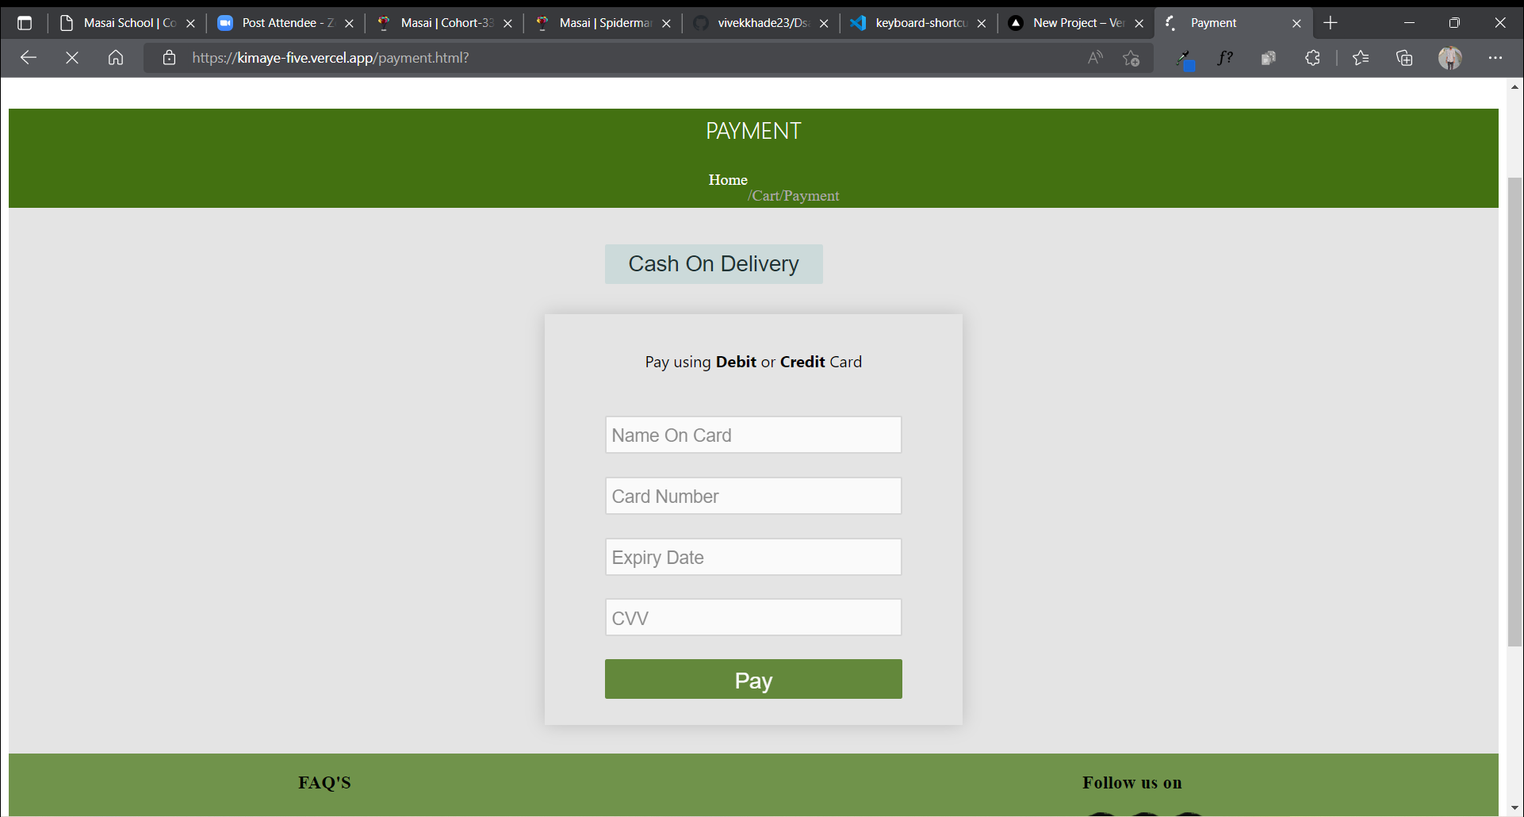
Task: Switch to New Project Vercel tab
Action: [x=1069, y=23]
